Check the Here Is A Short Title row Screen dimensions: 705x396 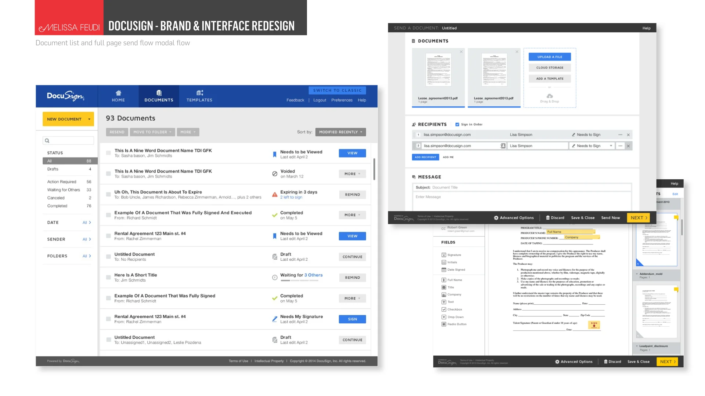tap(108, 278)
